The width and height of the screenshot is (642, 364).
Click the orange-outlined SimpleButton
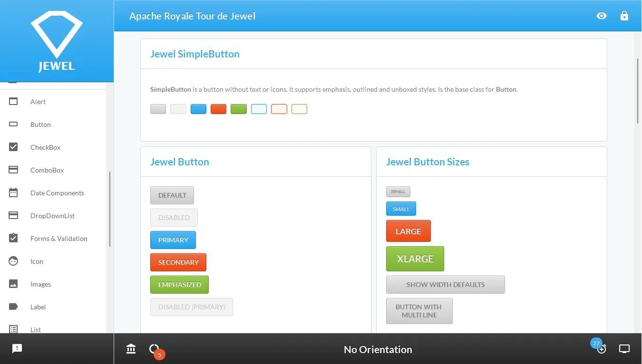(279, 109)
